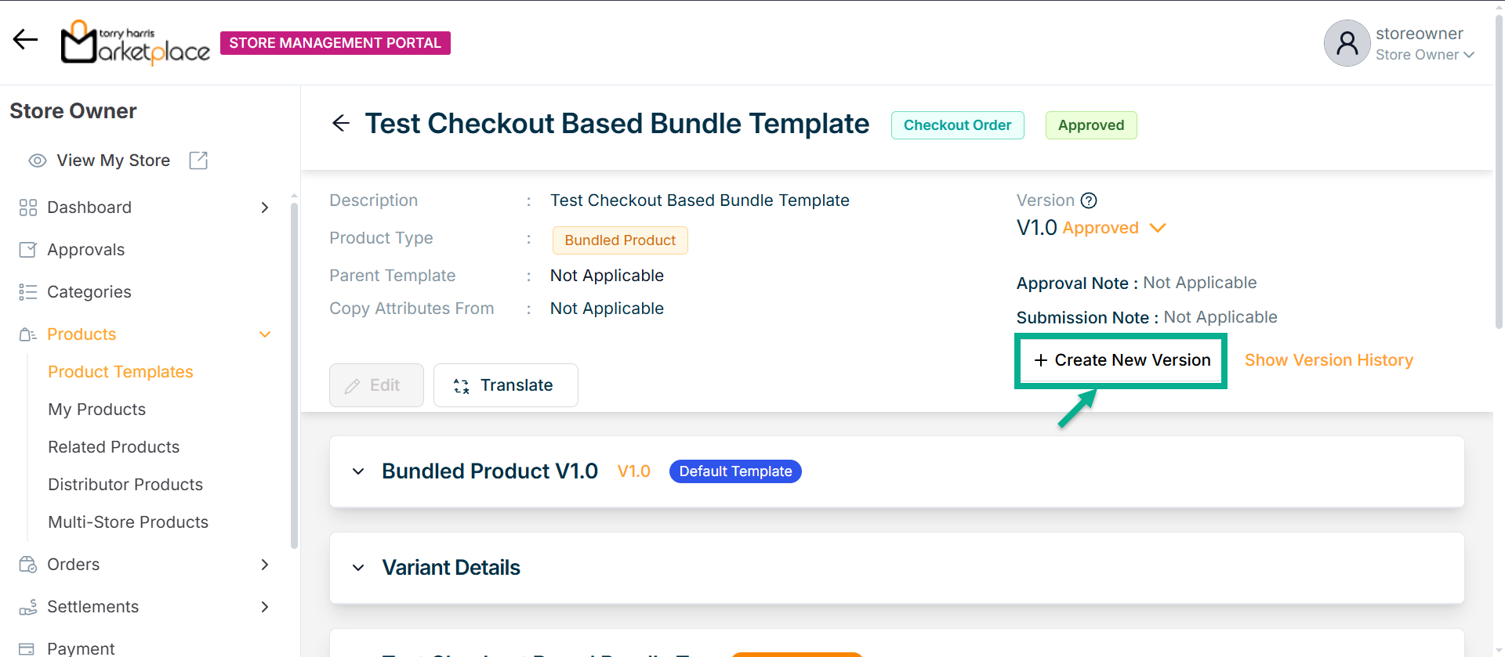Click the eye icon beside View My Store
Screen dimensions: 1505x657
click(x=37, y=161)
